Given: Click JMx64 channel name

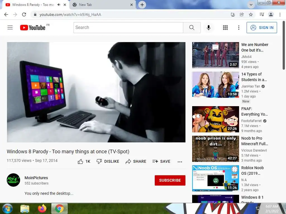Looking at the screenshot, I should 246,57.
